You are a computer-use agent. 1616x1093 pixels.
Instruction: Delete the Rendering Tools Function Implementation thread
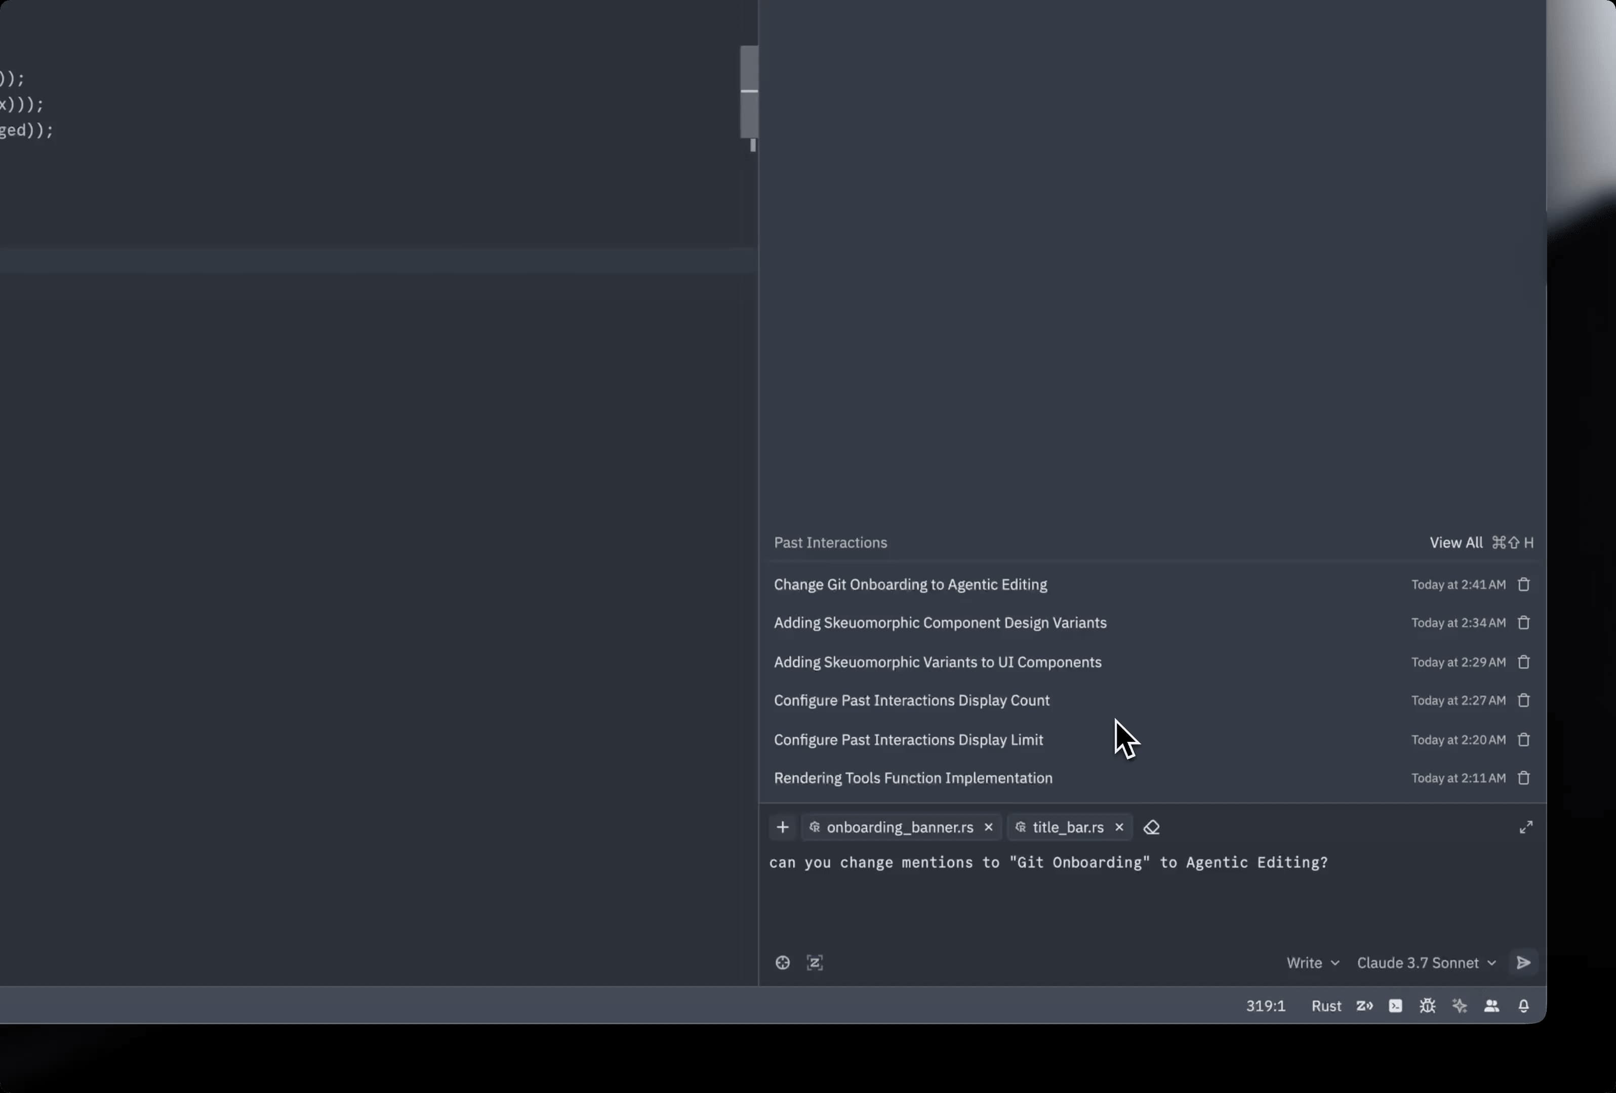[x=1523, y=778]
